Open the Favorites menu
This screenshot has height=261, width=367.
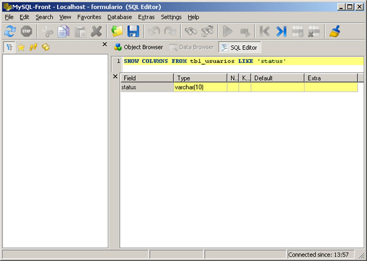(x=89, y=17)
